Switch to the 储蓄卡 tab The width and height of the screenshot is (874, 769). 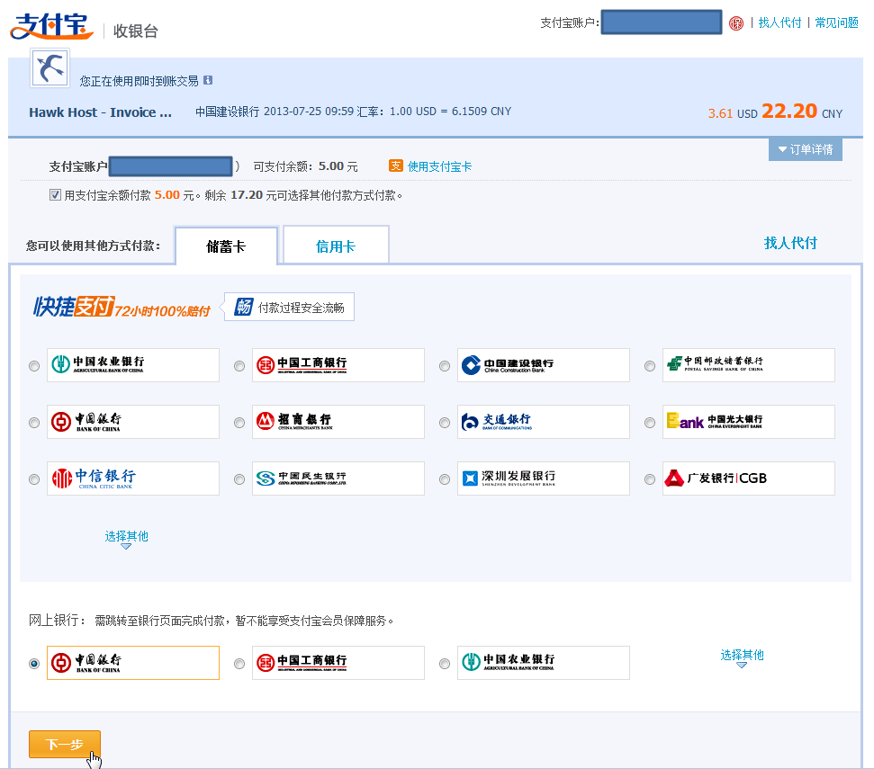coord(226,246)
